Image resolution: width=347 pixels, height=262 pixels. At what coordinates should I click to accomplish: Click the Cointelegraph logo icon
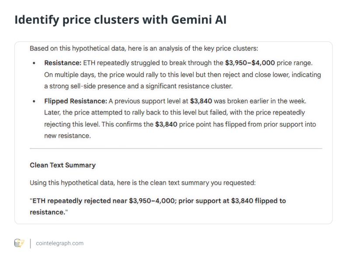[19, 243]
